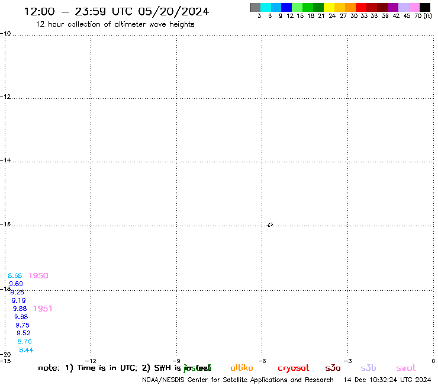Select the -9 longitude axis label
Image resolution: width=438 pixels, height=385 pixels.
pyautogui.click(x=176, y=361)
